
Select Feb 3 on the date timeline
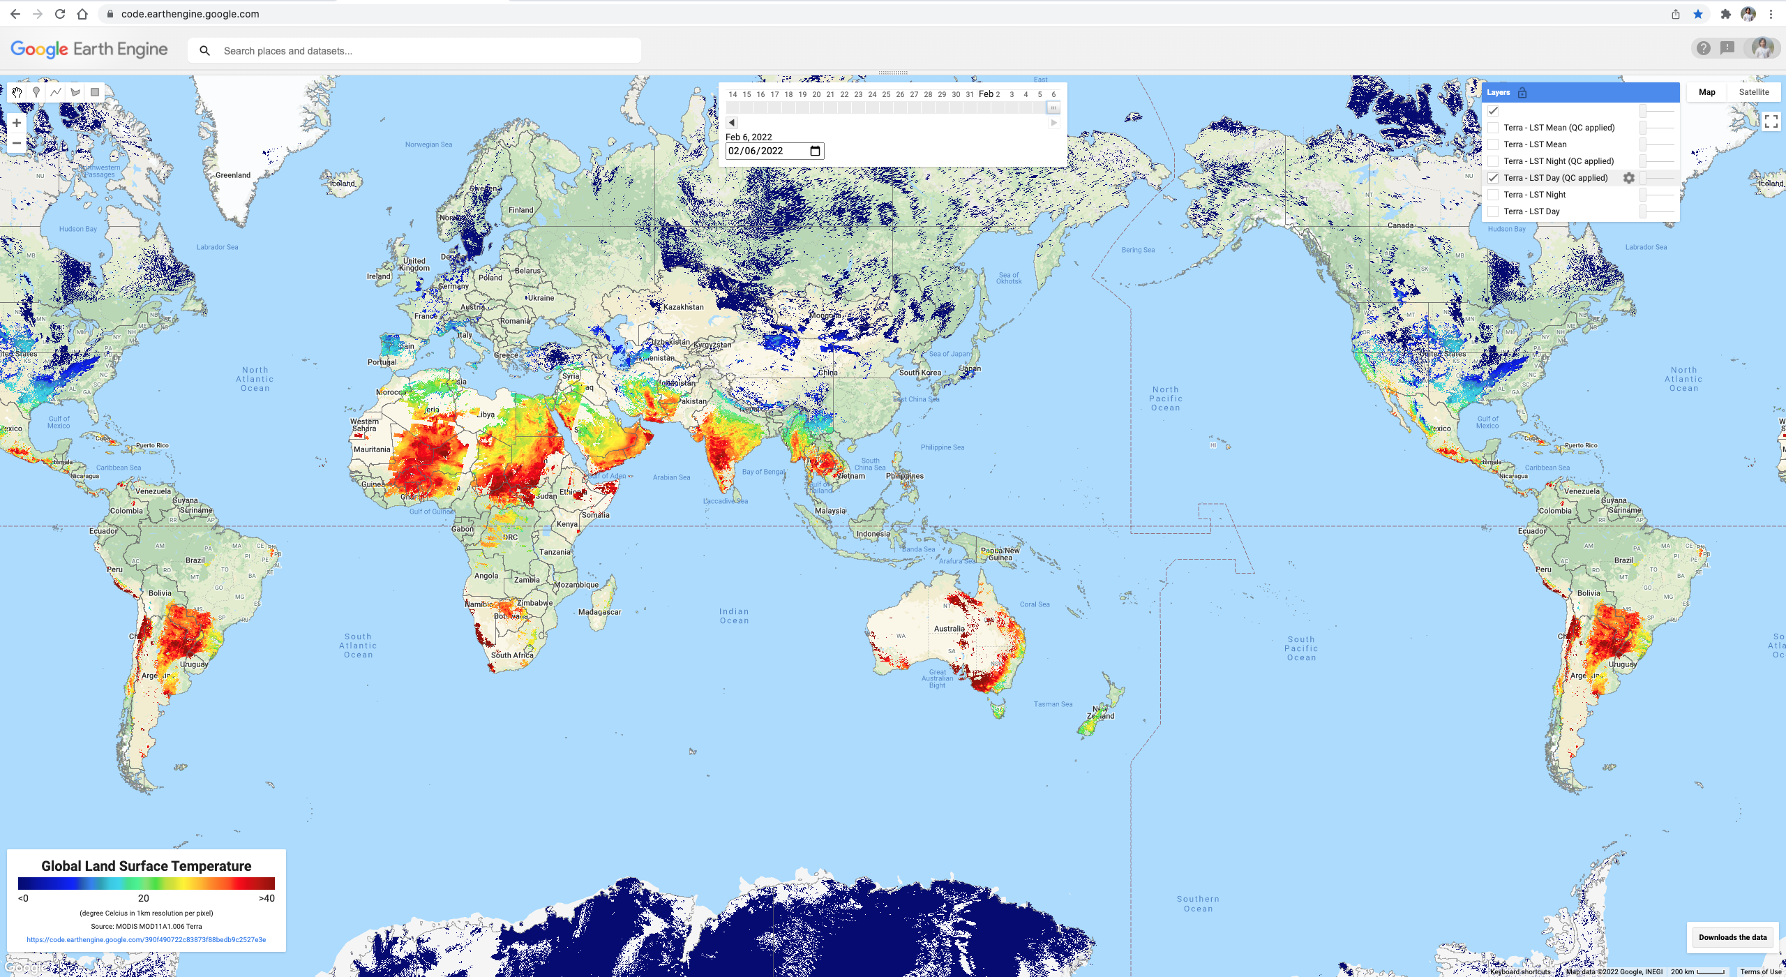1012,94
